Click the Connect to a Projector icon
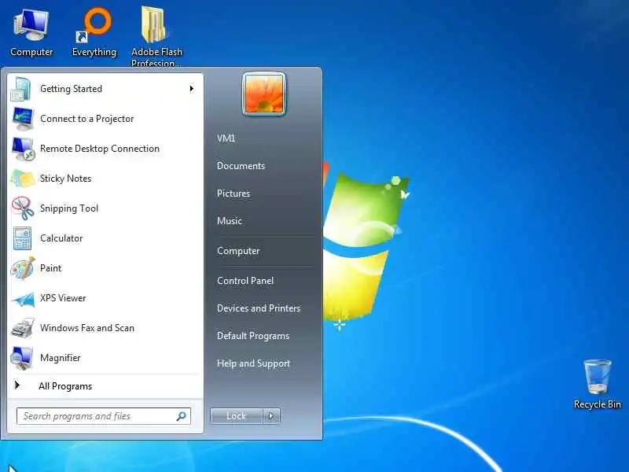 pos(23,119)
